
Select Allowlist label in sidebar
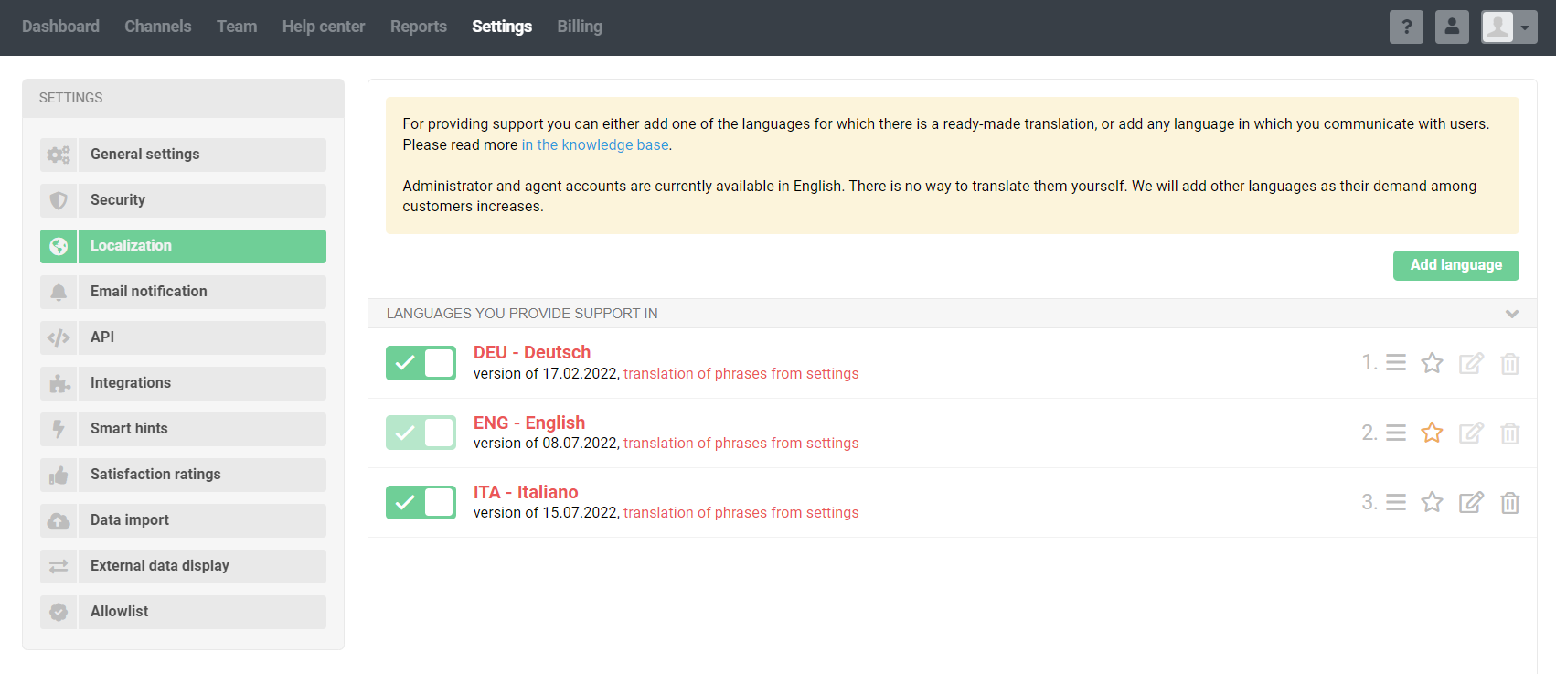120,612
